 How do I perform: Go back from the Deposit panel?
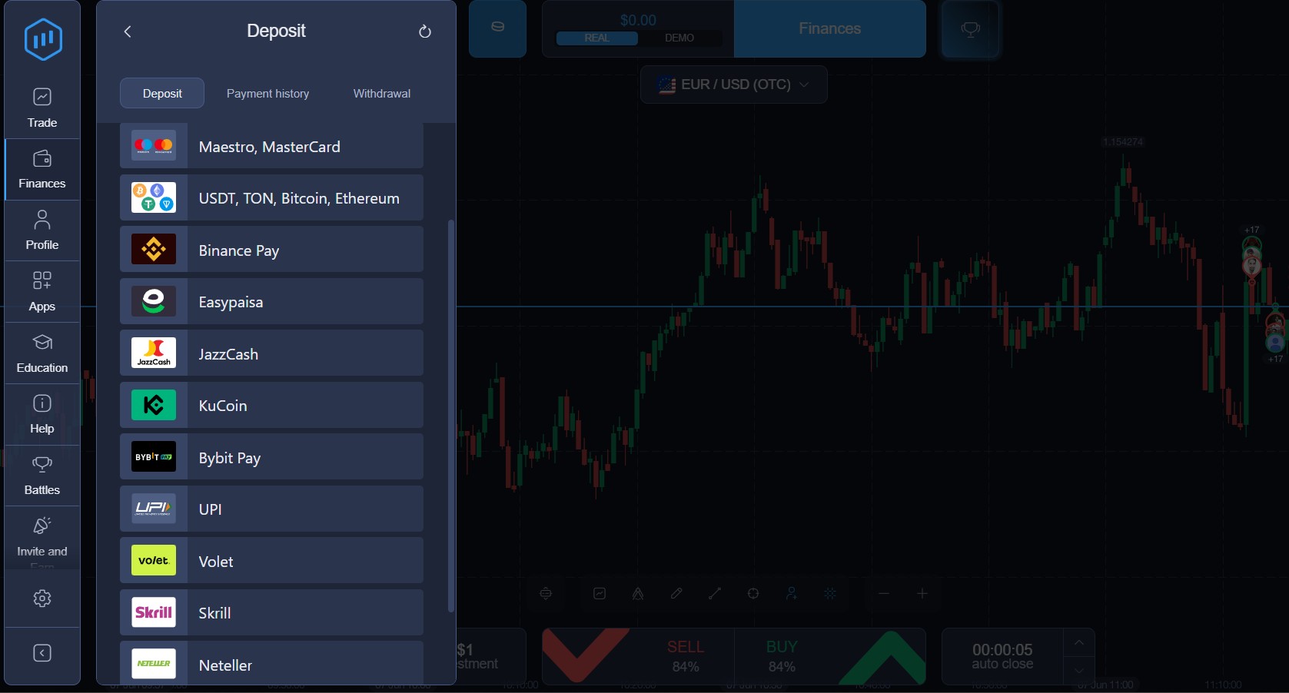[128, 31]
